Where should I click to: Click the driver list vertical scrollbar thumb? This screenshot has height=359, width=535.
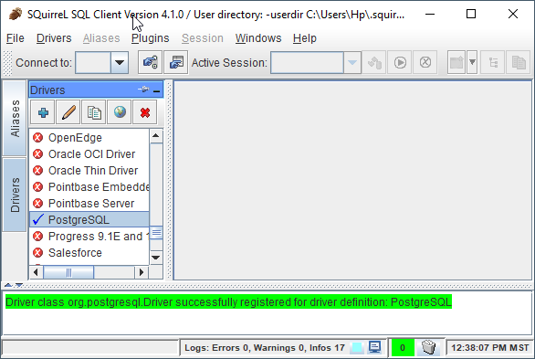point(156,233)
